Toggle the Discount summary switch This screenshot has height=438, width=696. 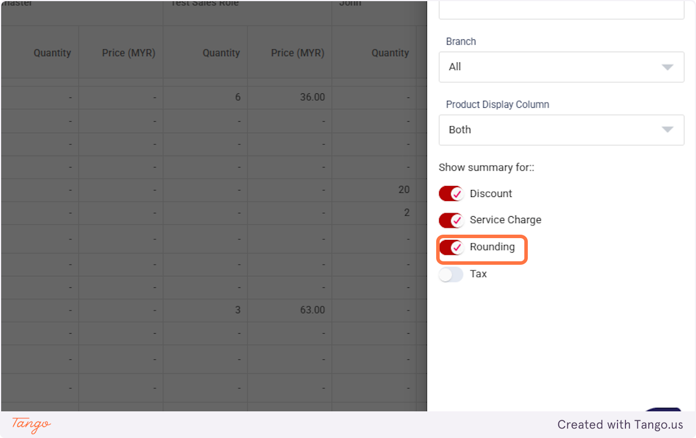(x=451, y=194)
